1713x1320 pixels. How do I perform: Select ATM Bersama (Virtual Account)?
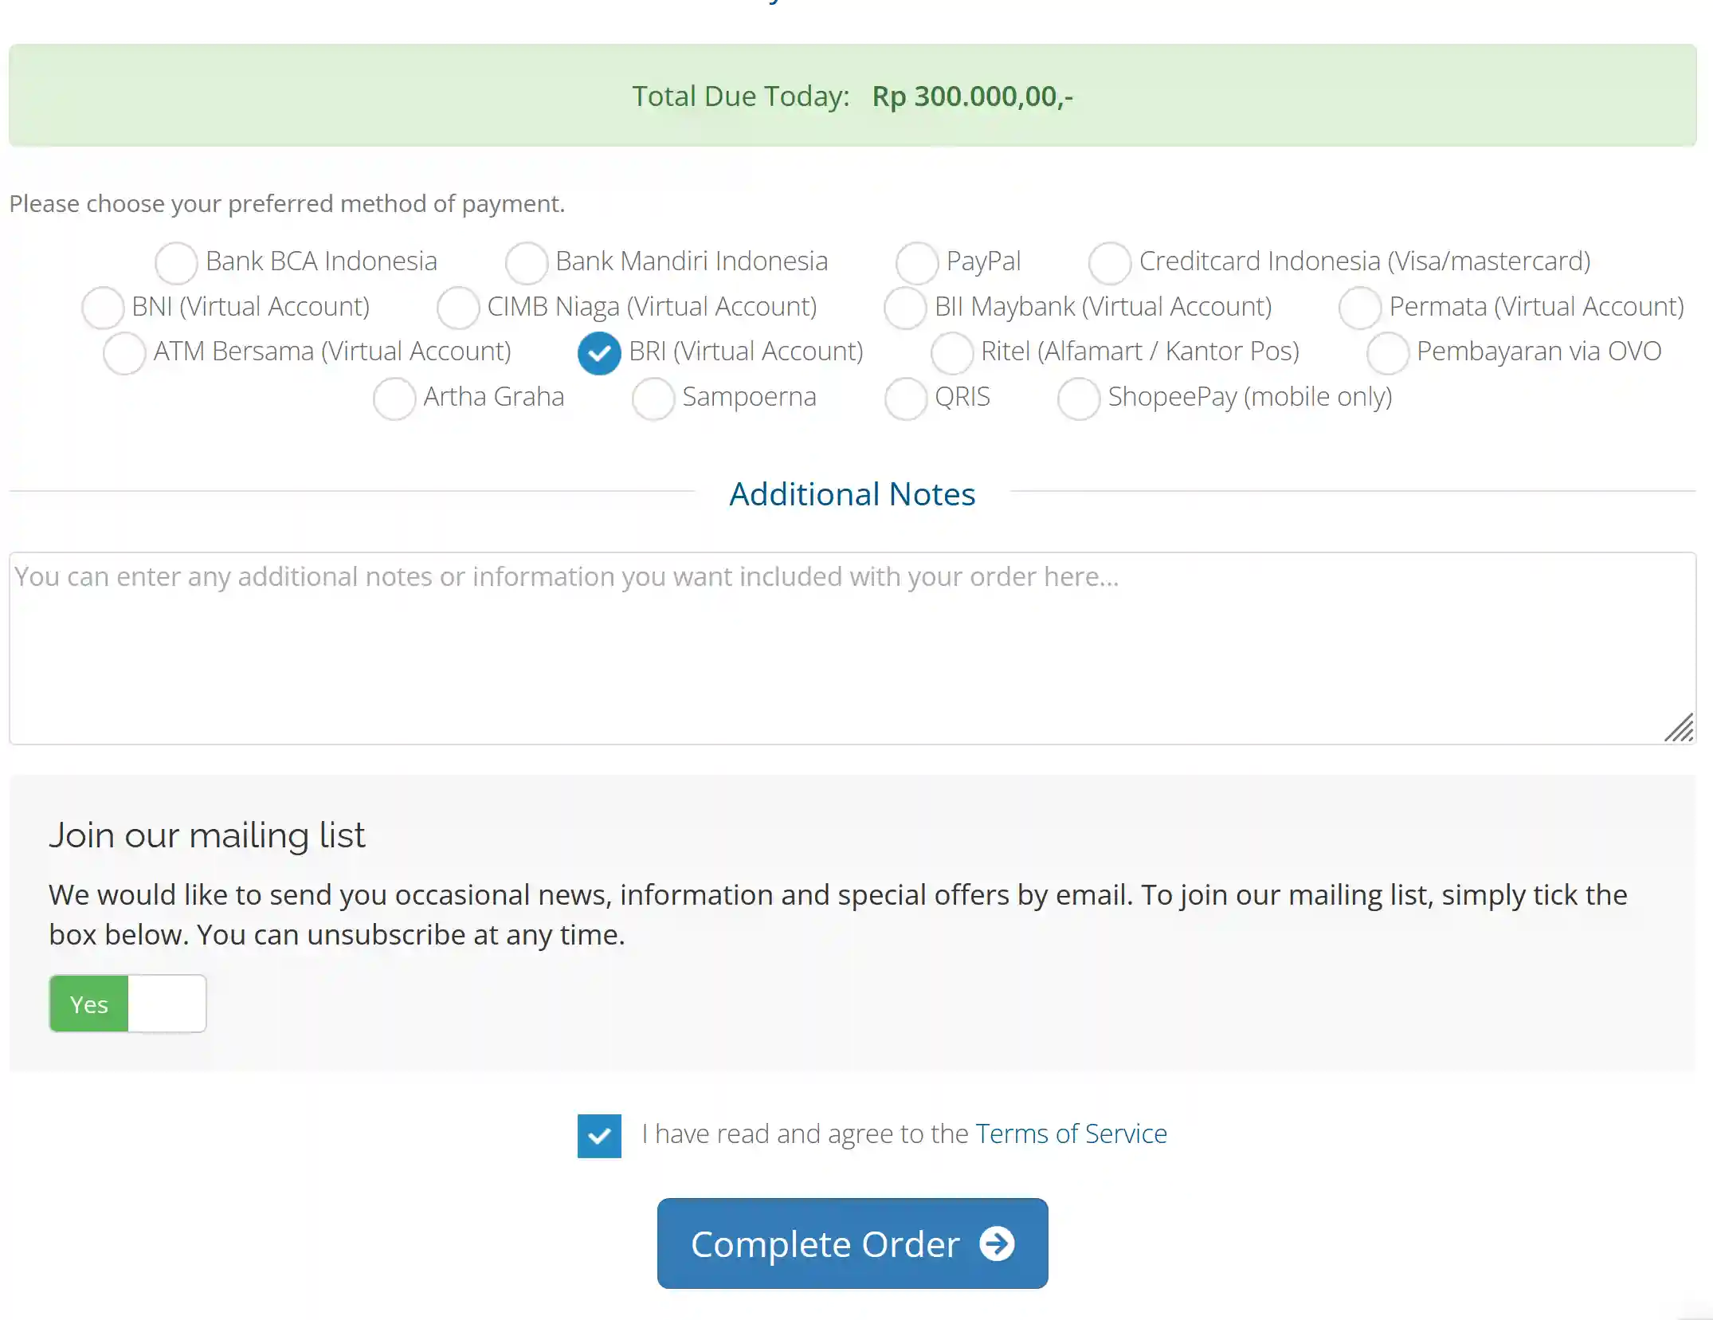[124, 353]
